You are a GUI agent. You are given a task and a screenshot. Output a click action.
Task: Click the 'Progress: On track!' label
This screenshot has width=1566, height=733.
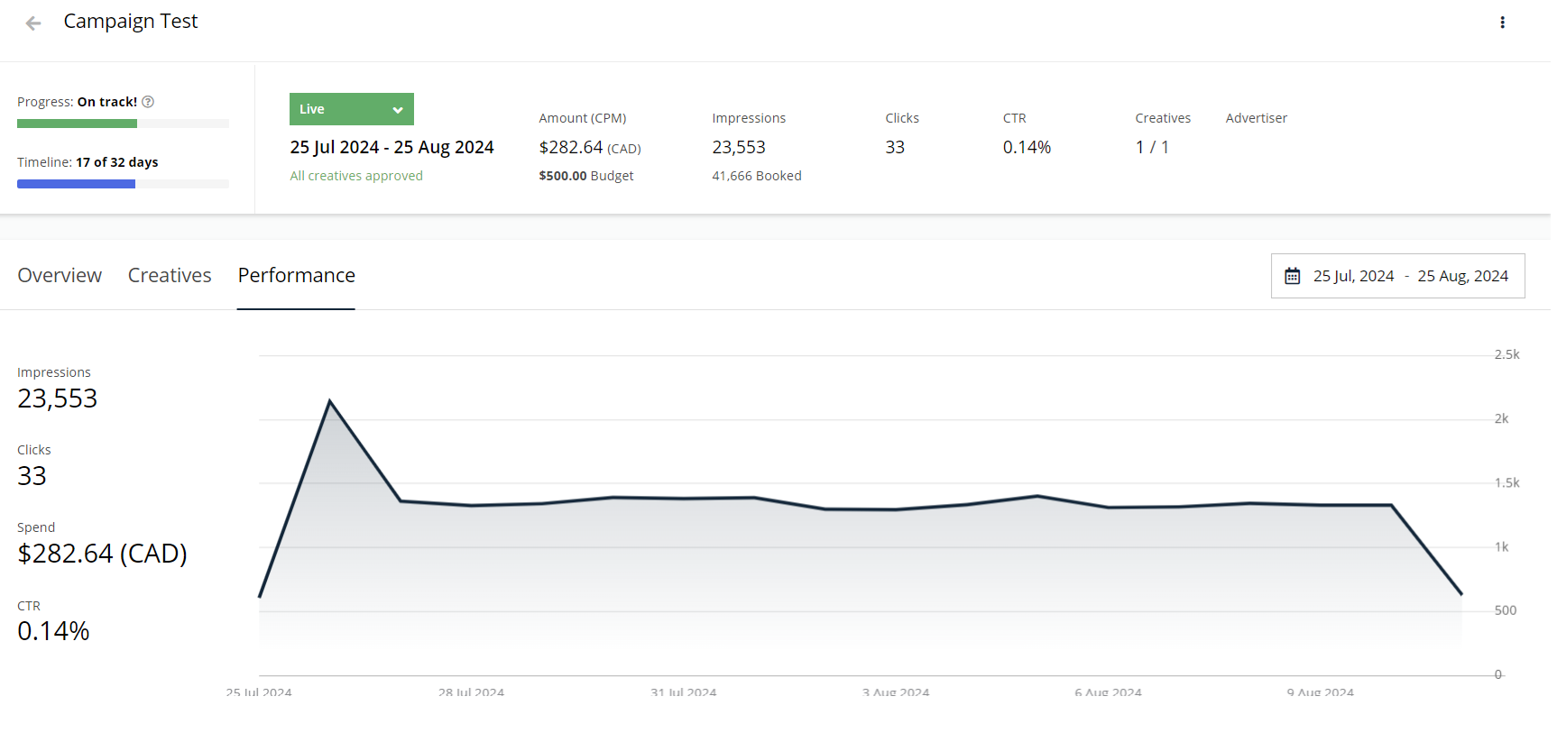78,103
